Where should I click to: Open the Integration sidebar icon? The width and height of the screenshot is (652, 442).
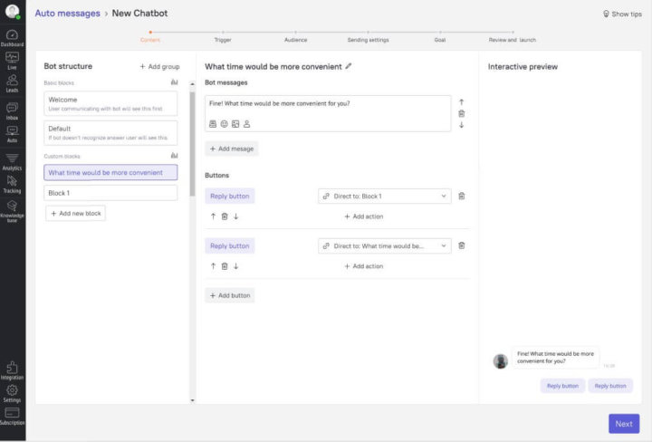pyautogui.click(x=12, y=369)
